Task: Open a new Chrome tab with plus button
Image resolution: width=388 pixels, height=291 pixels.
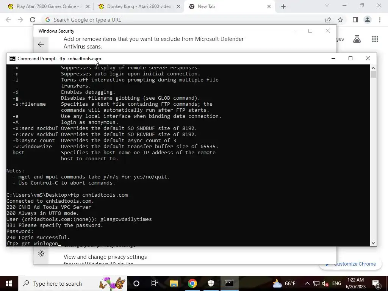Action: click(x=283, y=7)
